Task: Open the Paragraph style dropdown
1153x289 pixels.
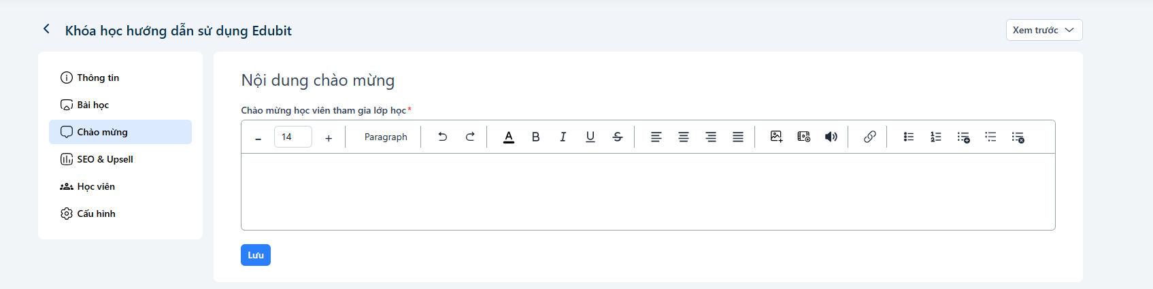Action: point(386,137)
